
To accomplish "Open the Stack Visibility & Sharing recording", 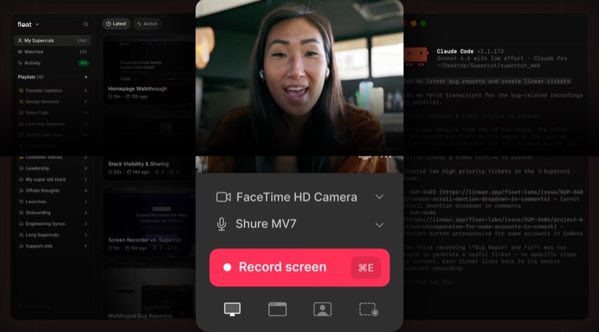I will [149, 145].
